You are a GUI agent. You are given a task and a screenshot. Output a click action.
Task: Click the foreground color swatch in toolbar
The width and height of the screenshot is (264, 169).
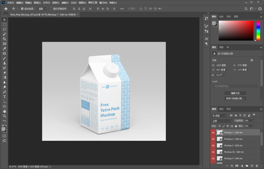3,129
